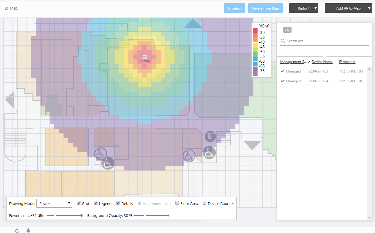Open notifications bell icon
This screenshot has height=233, width=375.
(x=28, y=230)
